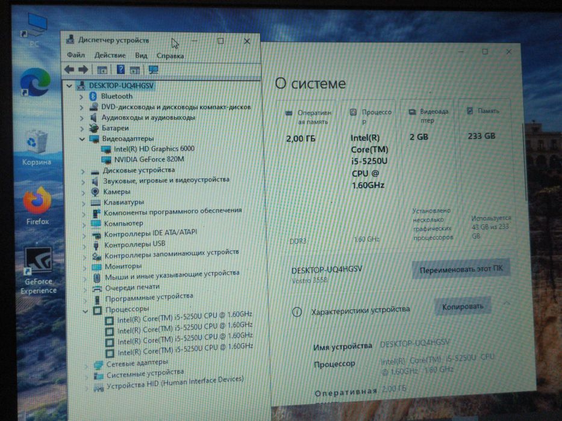
Task: Click the Копировать button
Action: [463, 307]
